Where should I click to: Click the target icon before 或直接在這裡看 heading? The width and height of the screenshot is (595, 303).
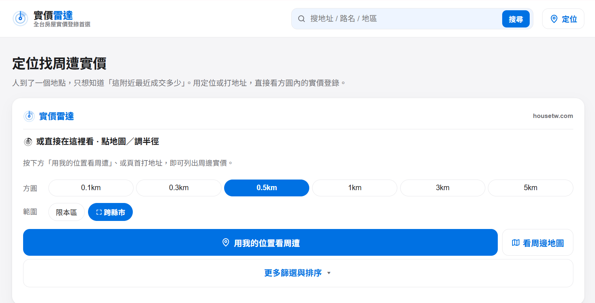(x=28, y=142)
